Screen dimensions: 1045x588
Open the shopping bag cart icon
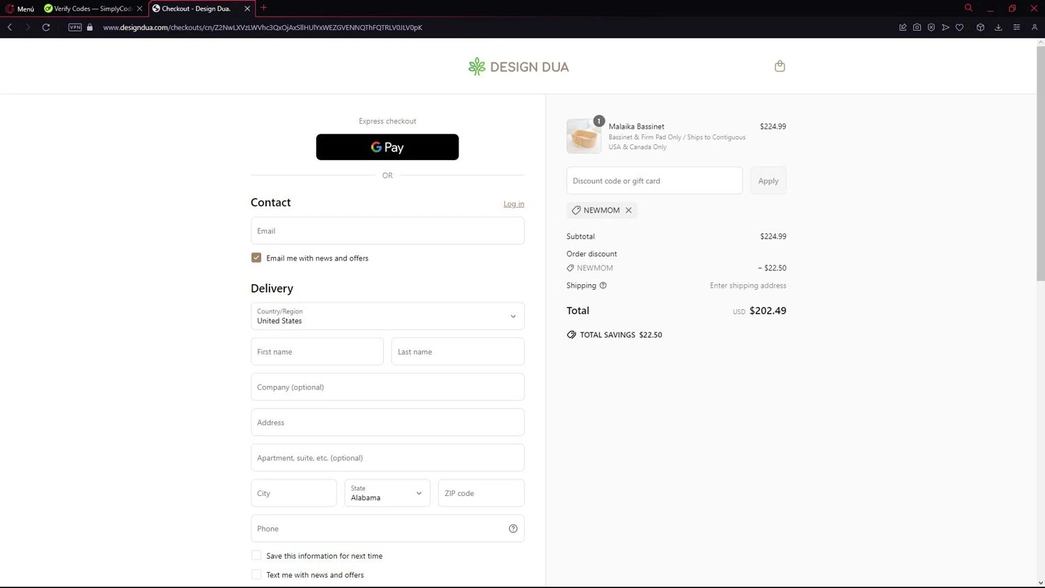(780, 66)
